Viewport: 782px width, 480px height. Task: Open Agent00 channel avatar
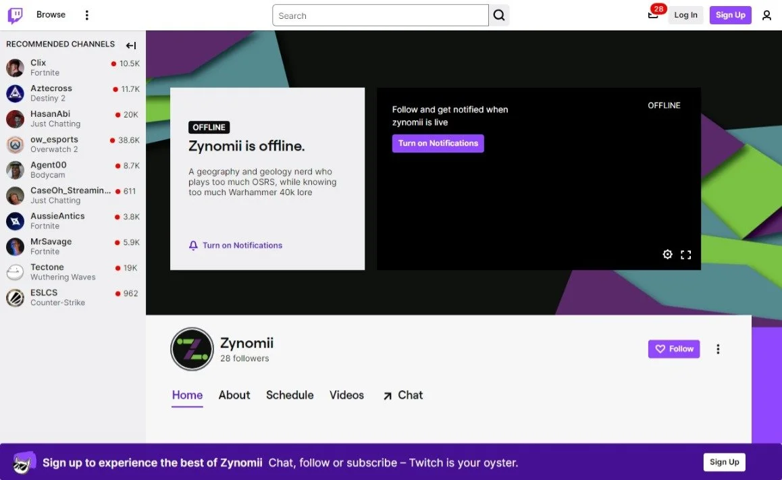tap(15, 170)
